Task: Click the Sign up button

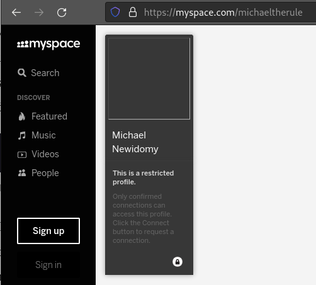Action: click(x=48, y=231)
